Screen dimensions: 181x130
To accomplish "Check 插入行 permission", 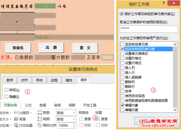I will (x=122, y=72).
